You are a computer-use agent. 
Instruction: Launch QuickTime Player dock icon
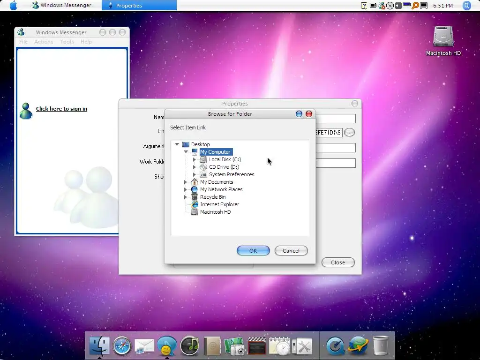(335, 346)
